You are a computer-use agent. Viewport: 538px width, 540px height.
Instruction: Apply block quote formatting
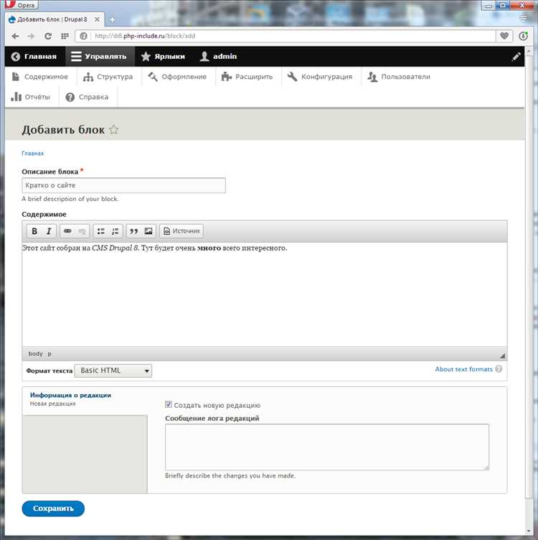[134, 231]
